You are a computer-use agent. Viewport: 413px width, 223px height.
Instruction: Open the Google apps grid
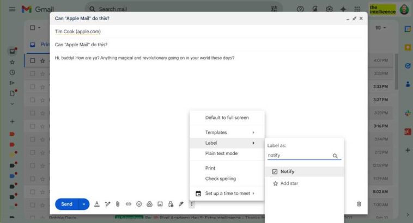coord(357,9)
